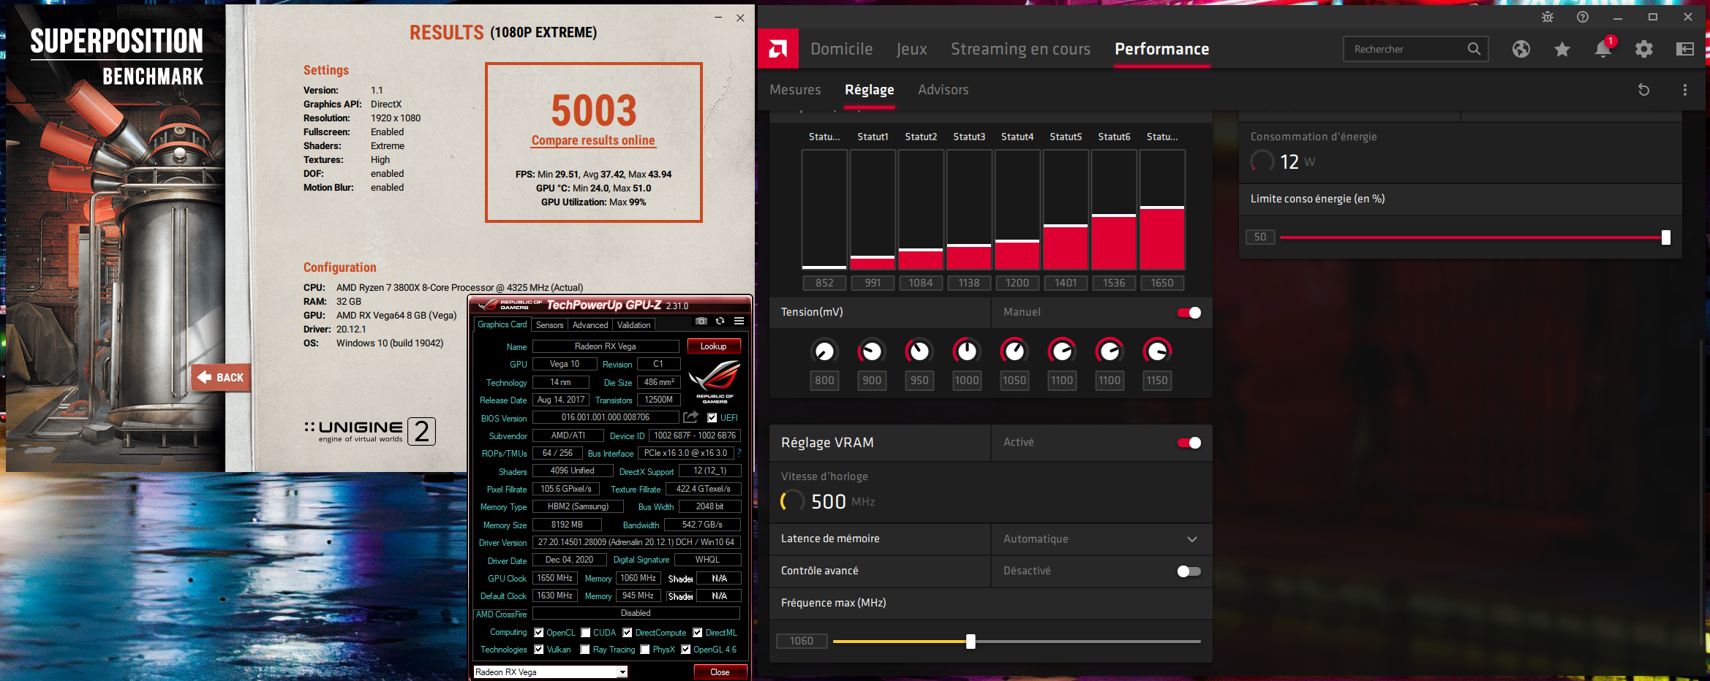Open the three-dot more options menu

point(1685,90)
